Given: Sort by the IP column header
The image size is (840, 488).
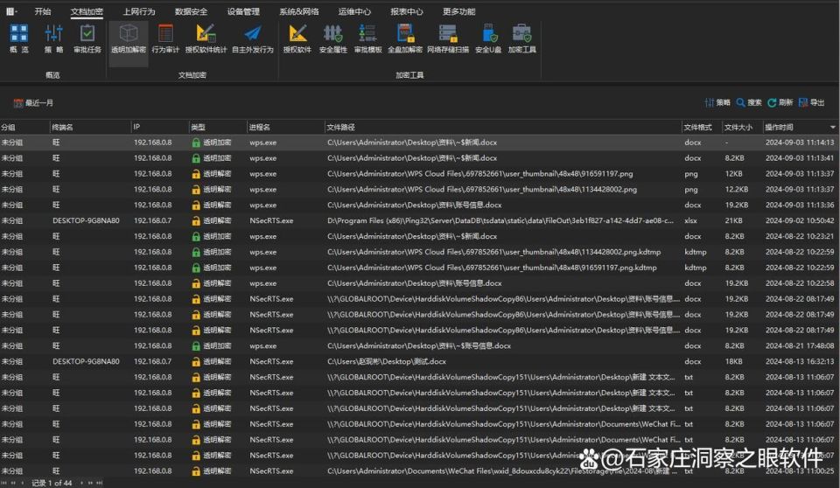Looking at the screenshot, I should pos(159,127).
